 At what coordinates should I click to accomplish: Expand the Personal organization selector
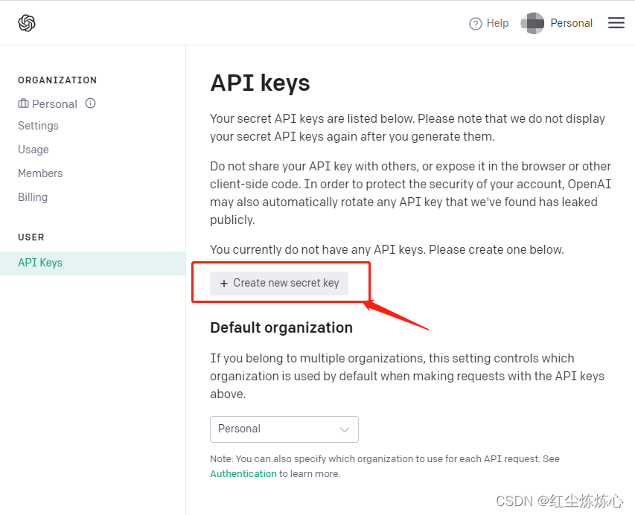pos(284,429)
